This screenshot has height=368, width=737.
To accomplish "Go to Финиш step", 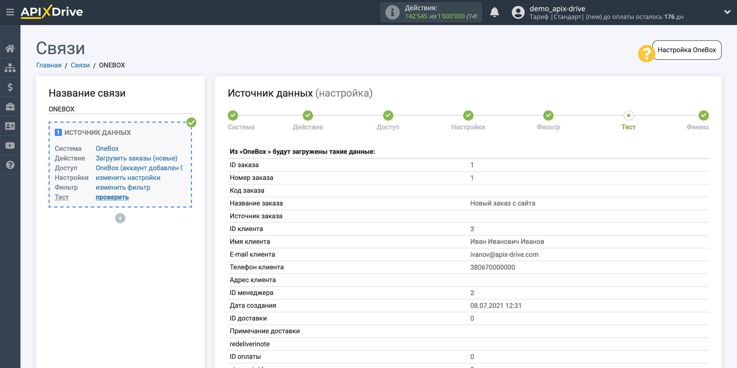I will pyautogui.click(x=698, y=127).
